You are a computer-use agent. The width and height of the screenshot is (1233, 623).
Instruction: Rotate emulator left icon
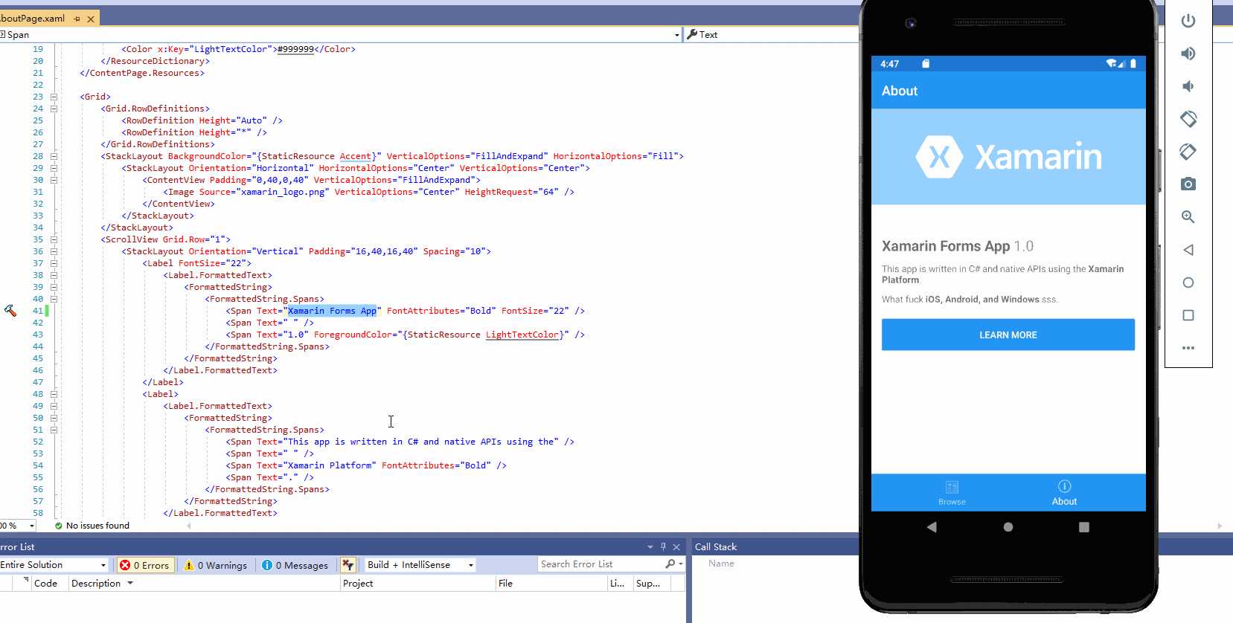tap(1188, 119)
